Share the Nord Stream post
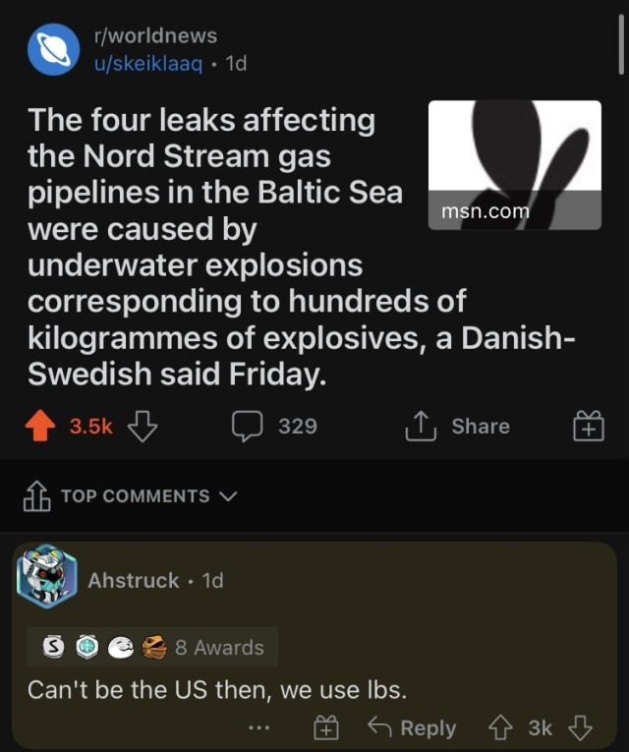Viewport: 629px width, 752px height. (458, 426)
